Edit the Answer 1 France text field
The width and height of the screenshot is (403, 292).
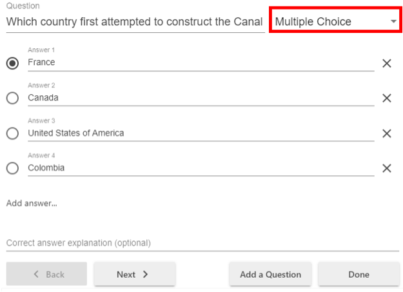200,63
